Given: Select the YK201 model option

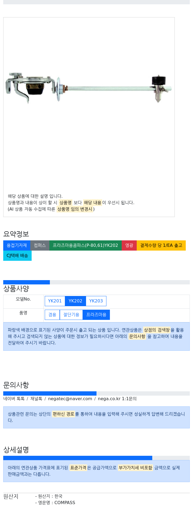Looking at the screenshot, I should pyautogui.click(x=55, y=301).
